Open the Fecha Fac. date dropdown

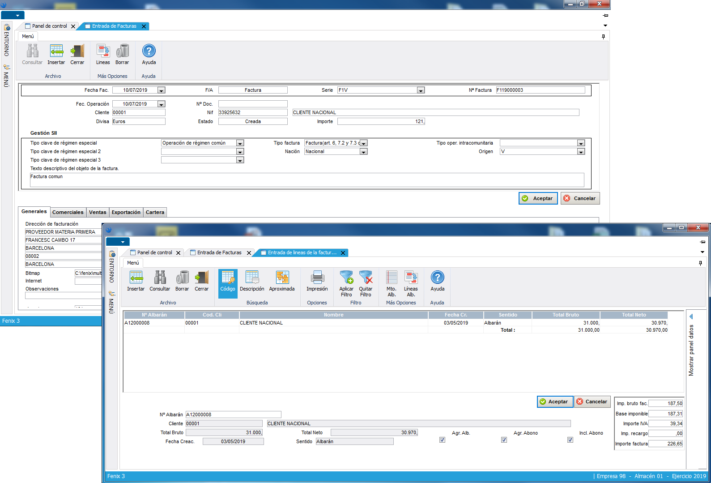(161, 90)
